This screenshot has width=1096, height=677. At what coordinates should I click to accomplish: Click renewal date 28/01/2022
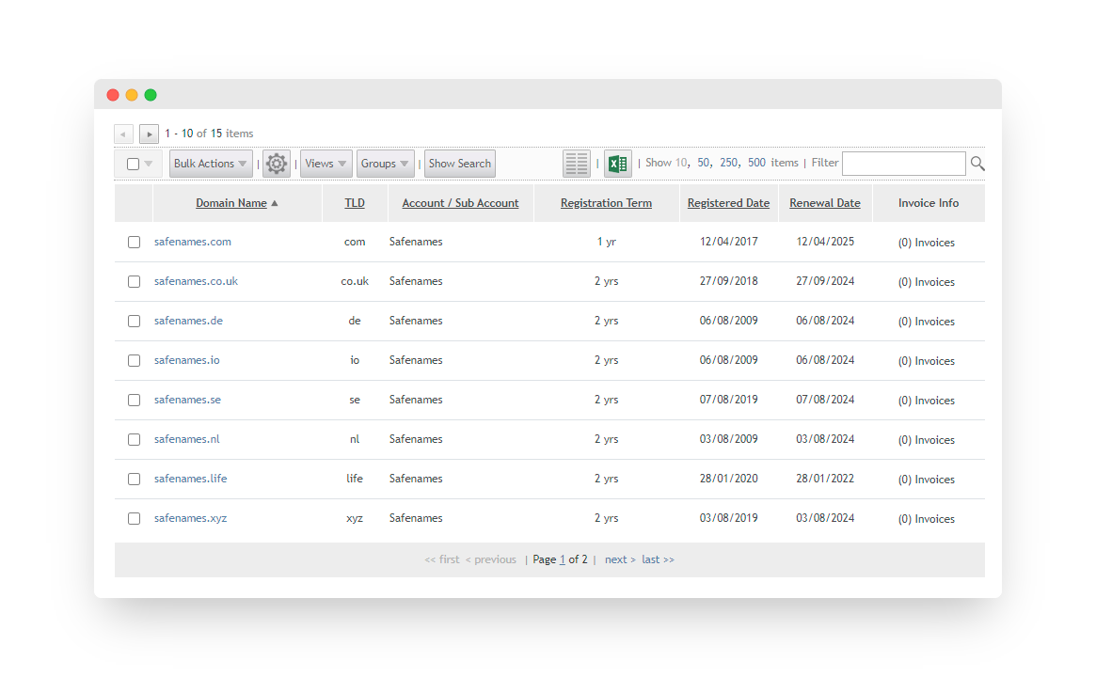point(825,479)
